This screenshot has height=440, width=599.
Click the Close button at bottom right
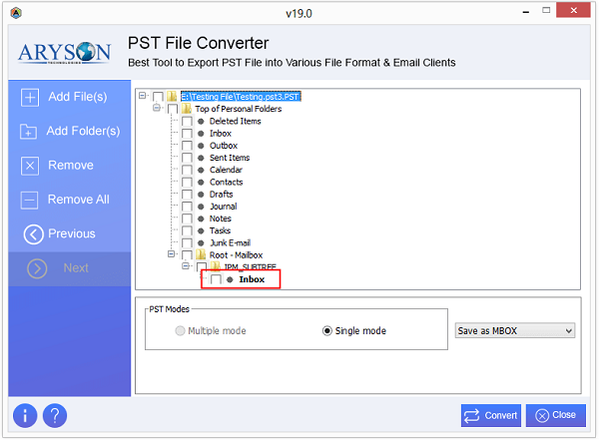pos(556,415)
